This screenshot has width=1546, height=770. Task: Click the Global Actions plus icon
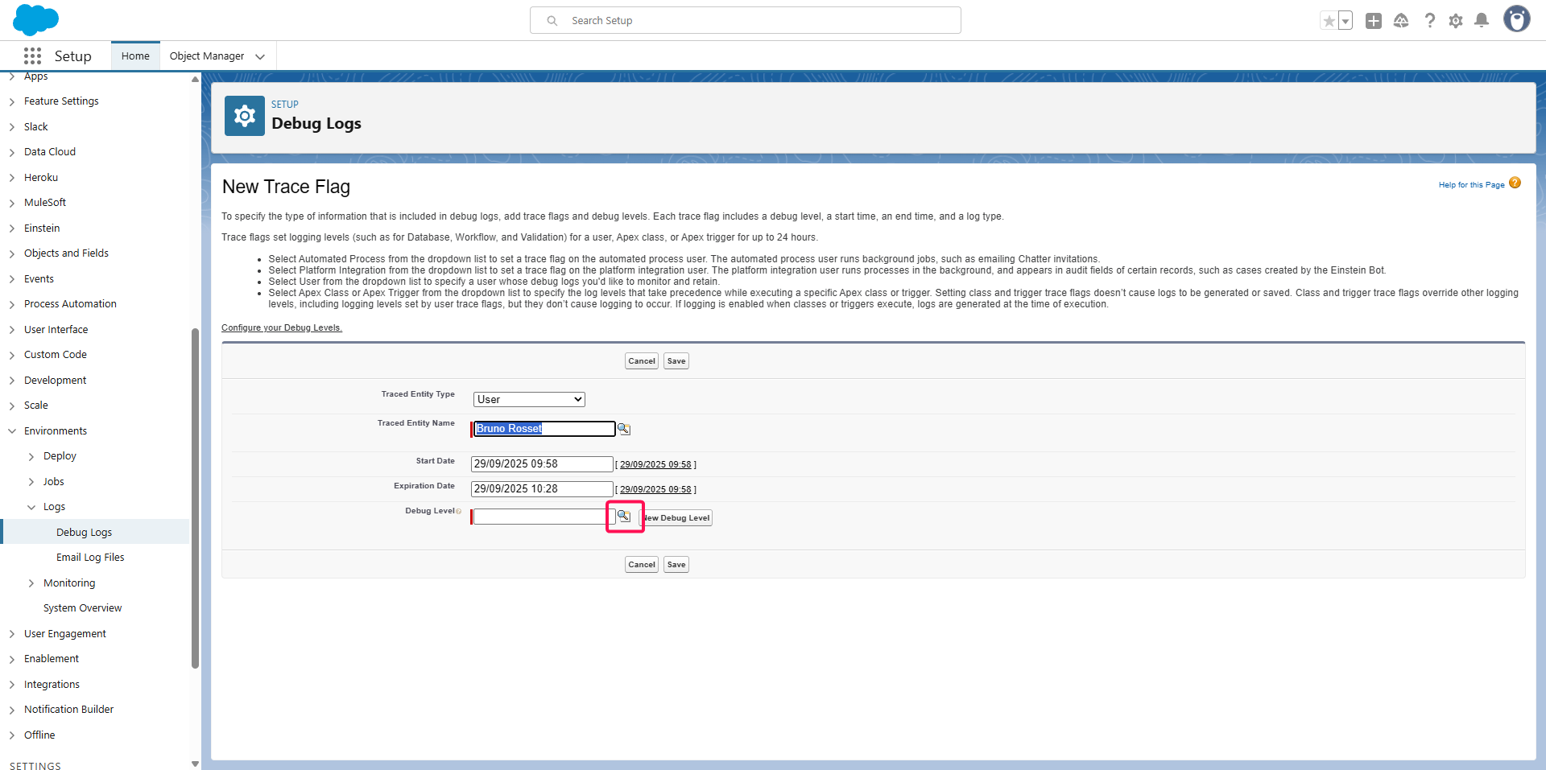(x=1374, y=21)
